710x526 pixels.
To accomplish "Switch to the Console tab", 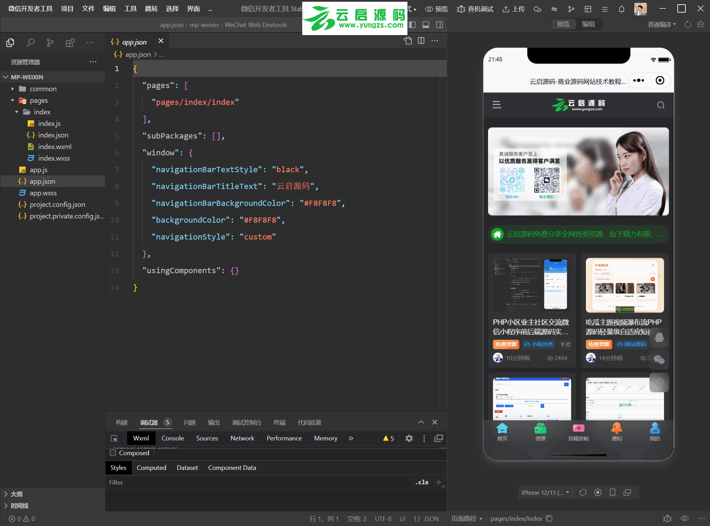I will [173, 438].
